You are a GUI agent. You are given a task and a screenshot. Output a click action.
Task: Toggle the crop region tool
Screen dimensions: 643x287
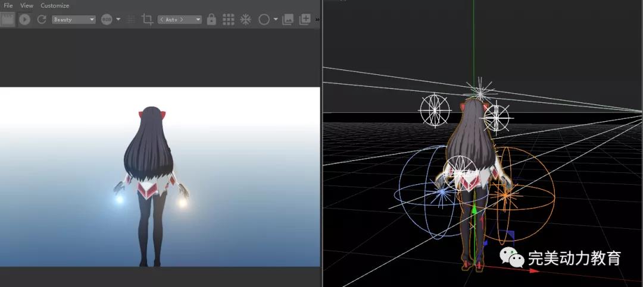point(147,20)
